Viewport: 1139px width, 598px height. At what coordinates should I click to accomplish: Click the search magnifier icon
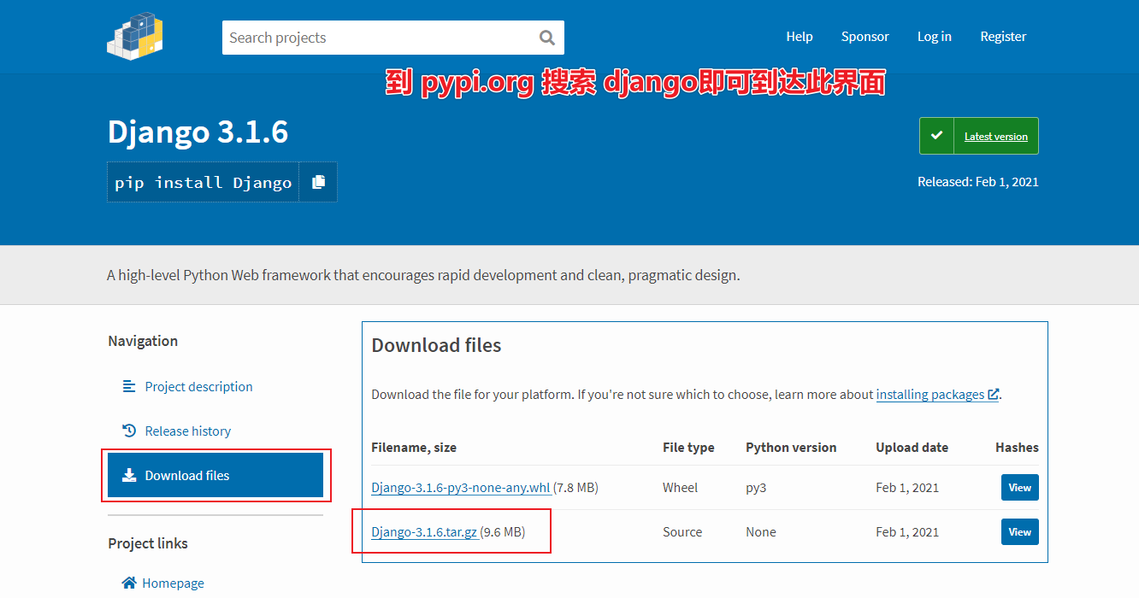point(547,38)
